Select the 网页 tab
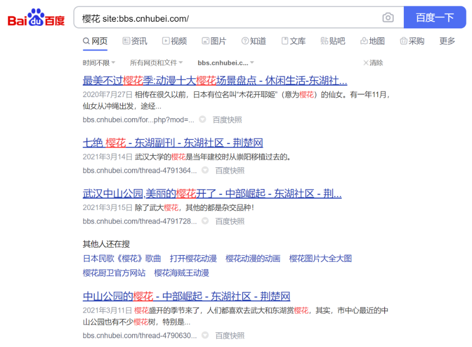This screenshot has width=472, height=347. [x=95, y=41]
